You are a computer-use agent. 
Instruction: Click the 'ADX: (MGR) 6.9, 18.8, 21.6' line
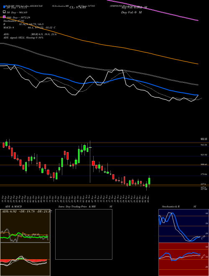click(x=30, y=34)
